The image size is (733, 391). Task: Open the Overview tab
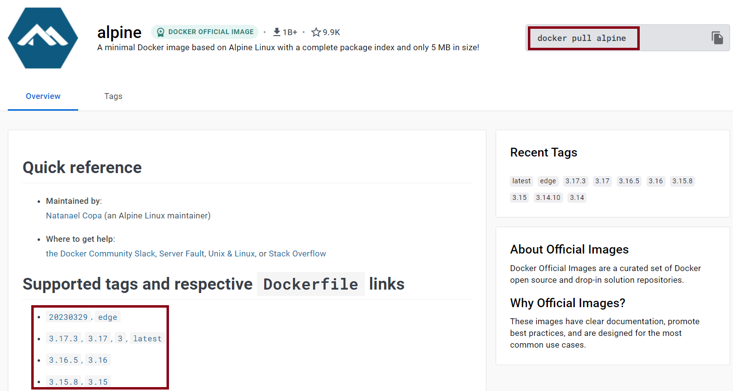(42, 96)
